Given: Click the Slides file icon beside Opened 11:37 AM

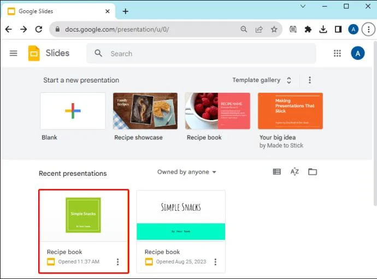Looking at the screenshot, I should point(51,262).
